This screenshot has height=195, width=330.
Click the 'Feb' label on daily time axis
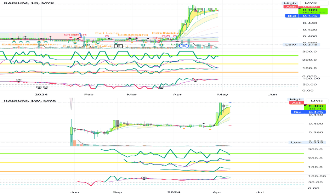click(89, 94)
